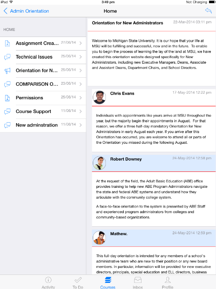Expand the New adminstration chevron
The image size is (216, 289).
[81, 125]
